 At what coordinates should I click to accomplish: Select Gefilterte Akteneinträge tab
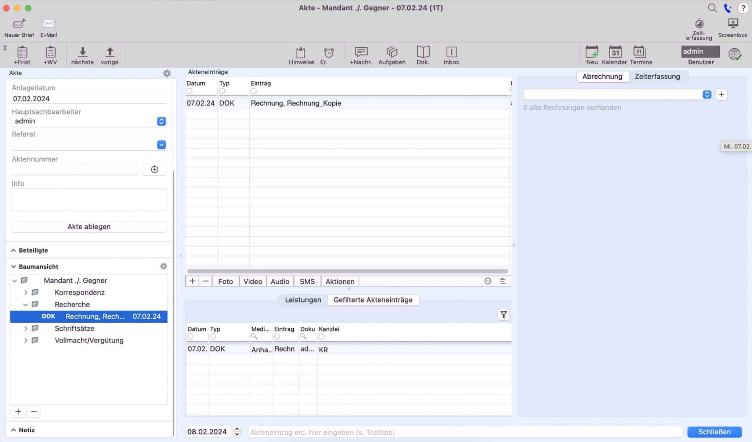pyautogui.click(x=373, y=300)
